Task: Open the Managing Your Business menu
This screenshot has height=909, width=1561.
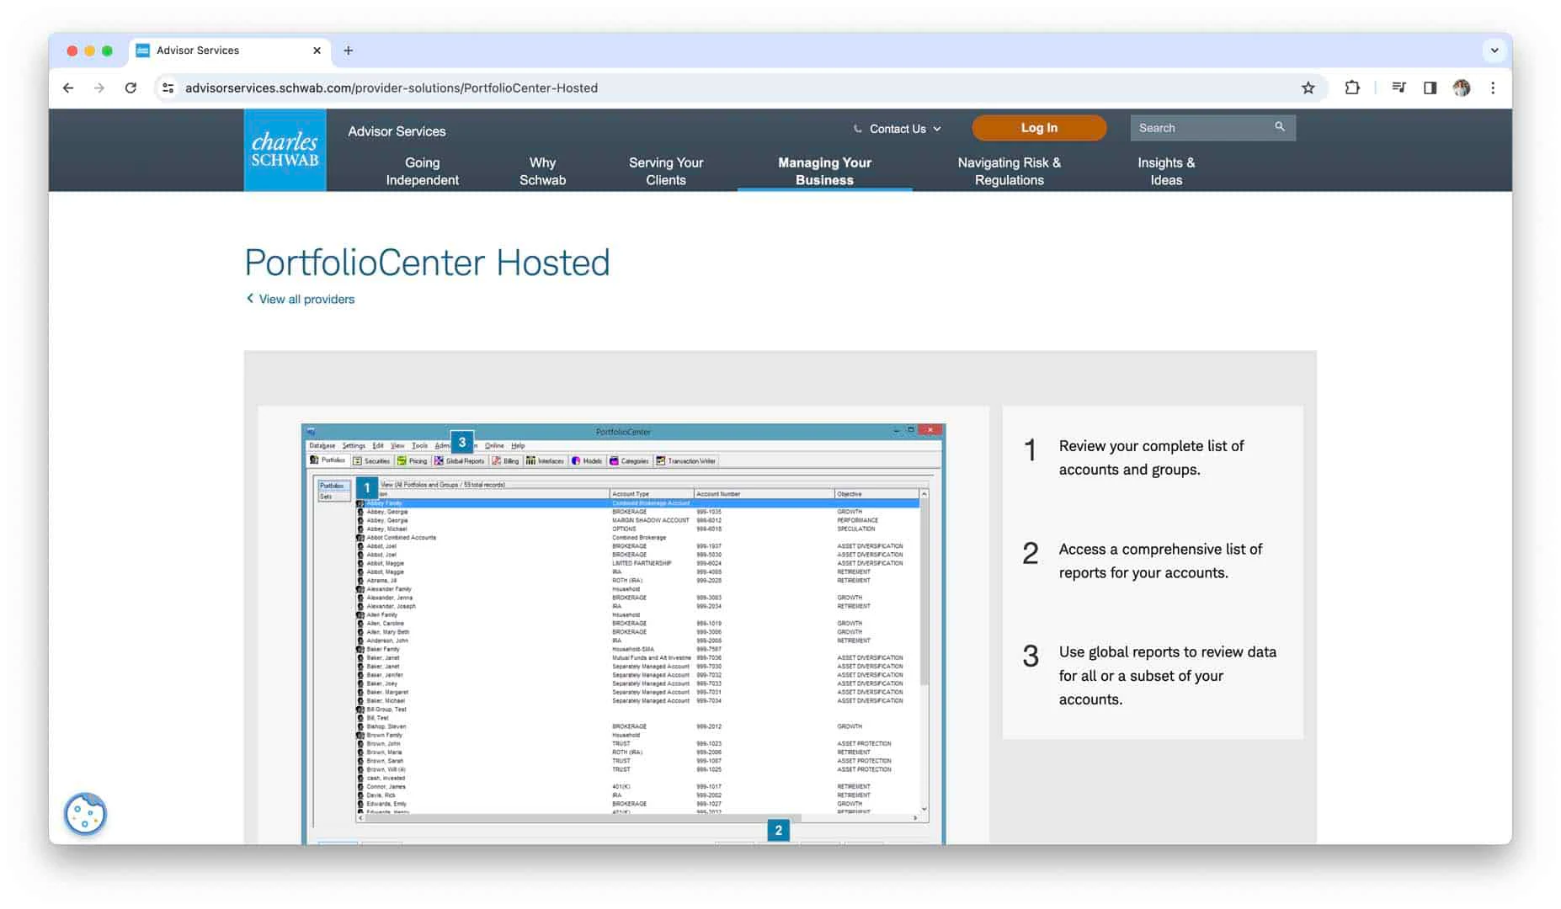Action: 824,171
